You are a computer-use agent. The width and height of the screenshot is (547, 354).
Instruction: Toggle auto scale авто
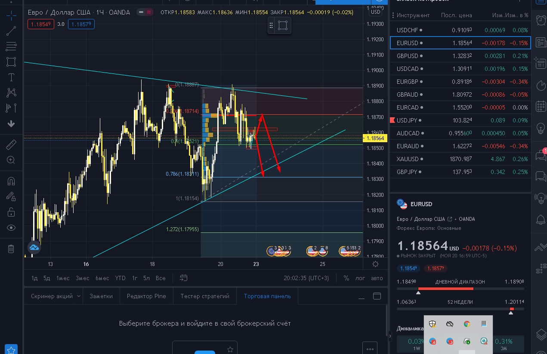point(377,278)
